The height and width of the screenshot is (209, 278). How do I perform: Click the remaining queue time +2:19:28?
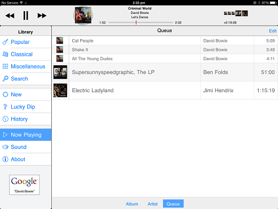(x=230, y=23)
